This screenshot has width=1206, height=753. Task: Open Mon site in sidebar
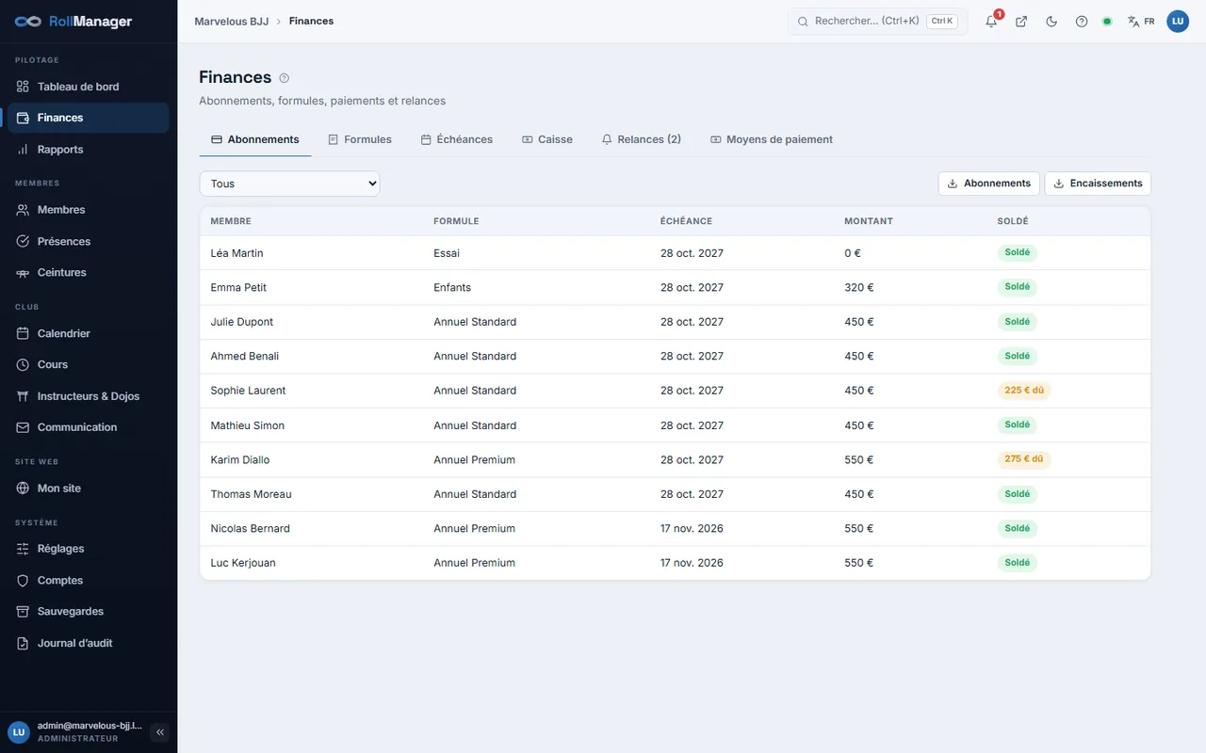pyautogui.click(x=89, y=489)
